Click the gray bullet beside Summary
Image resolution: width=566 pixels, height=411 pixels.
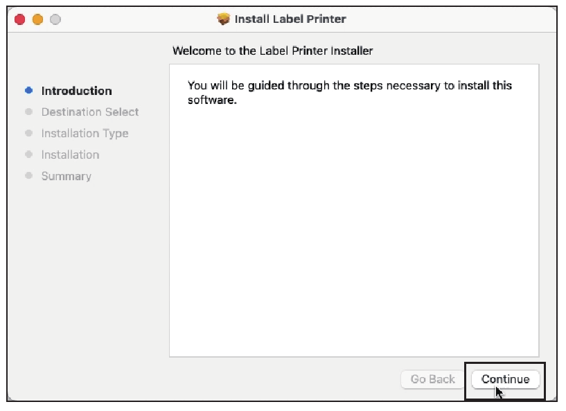pyautogui.click(x=29, y=175)
